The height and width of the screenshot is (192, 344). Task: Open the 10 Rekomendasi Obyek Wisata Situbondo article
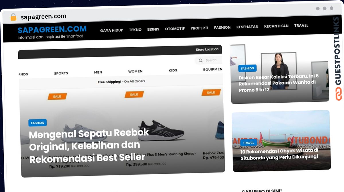pyautogui.click(x=279, y=154)
